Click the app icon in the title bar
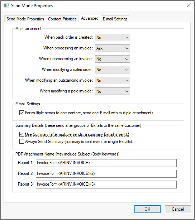Screen dimensions: 195x220 tap(6, 6)
